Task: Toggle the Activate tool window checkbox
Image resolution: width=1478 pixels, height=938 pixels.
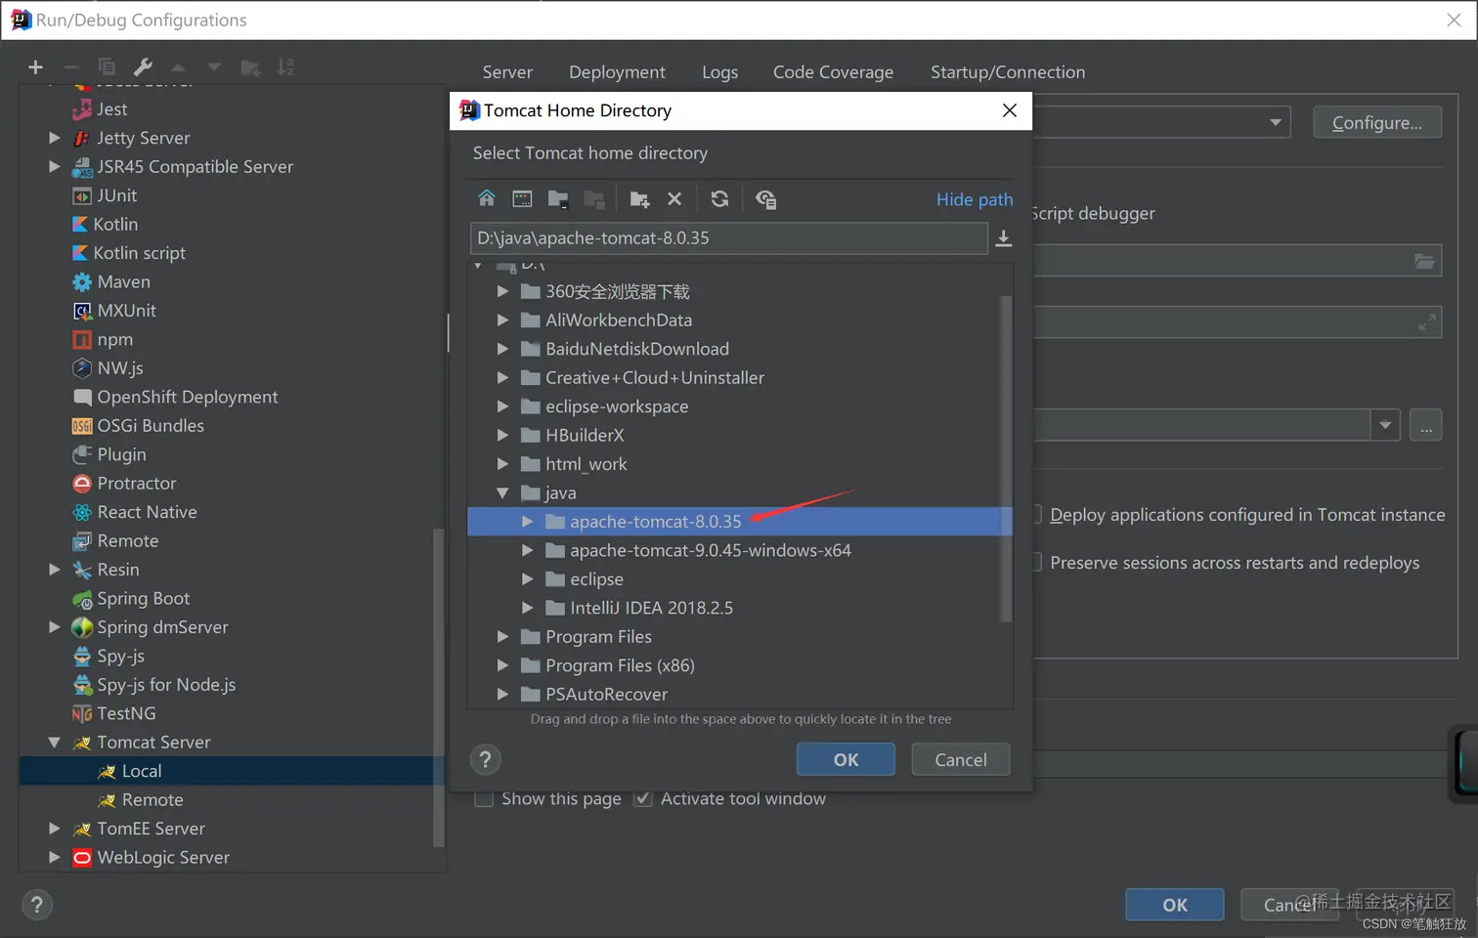Action: [642, 799]
